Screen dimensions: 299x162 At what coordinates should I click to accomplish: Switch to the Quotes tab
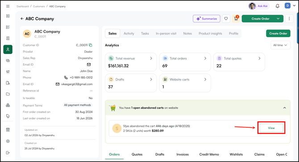[x=137, y=154]
